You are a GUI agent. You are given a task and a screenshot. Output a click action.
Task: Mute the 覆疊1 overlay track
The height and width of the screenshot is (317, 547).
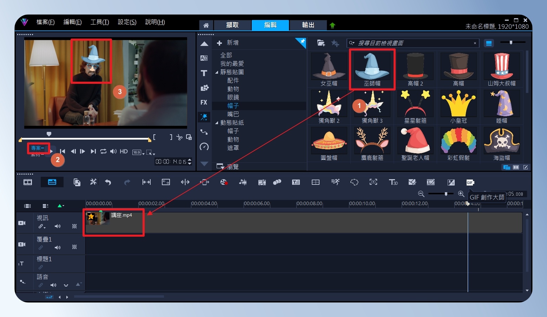[x=58, y=248]
